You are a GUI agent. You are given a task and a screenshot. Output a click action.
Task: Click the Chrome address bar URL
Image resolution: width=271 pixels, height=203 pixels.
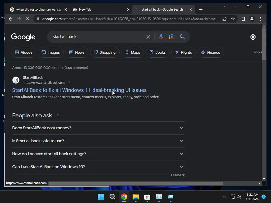tap(131, 19)
